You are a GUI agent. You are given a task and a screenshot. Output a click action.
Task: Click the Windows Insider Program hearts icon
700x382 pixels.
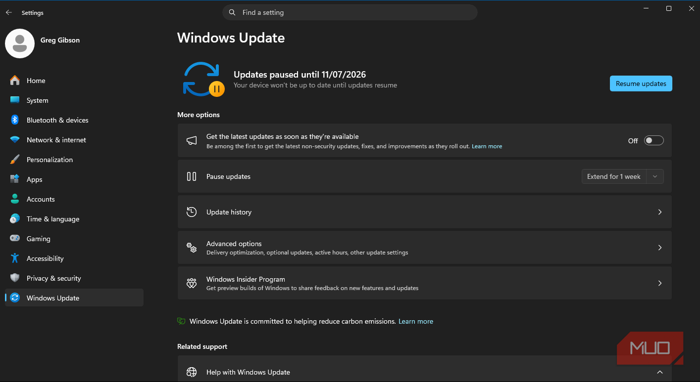pyautogui.click(x=192, y=283)
